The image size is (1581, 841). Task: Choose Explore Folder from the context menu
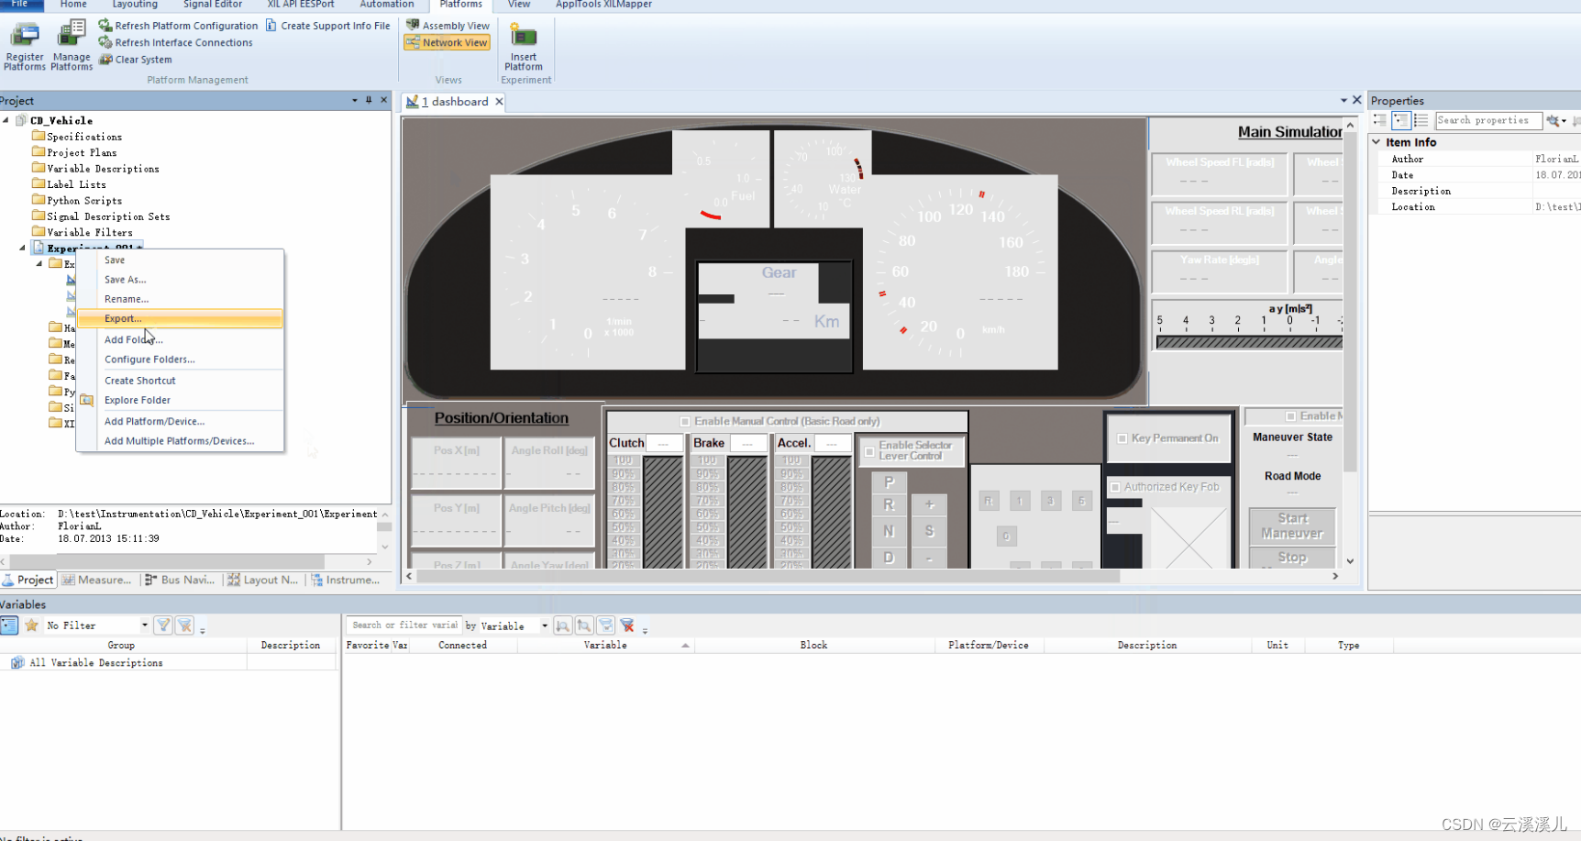click(x=180, y=400)
